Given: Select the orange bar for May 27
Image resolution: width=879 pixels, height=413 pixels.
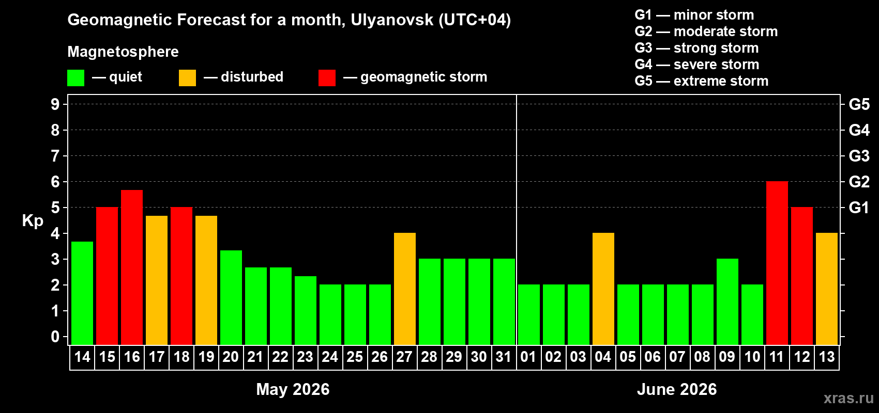Looking at the screenshot, I should pos(405,289).
